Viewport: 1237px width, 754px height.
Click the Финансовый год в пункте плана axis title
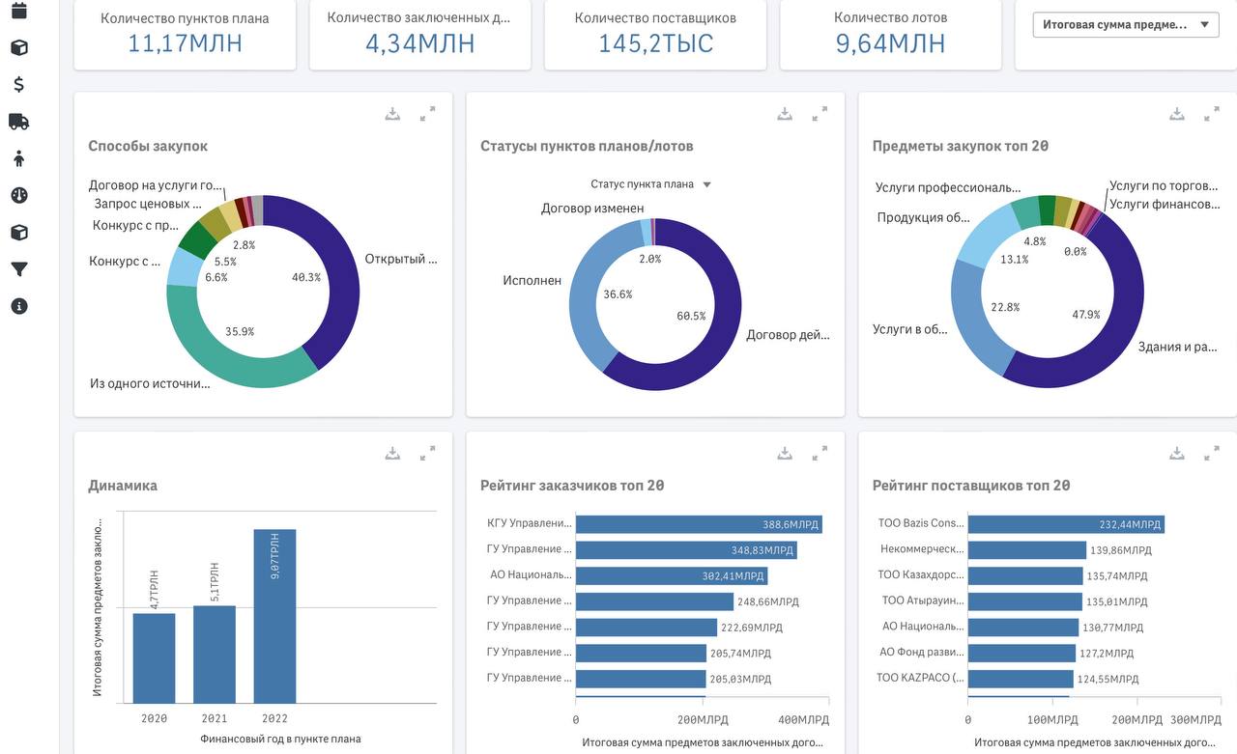[x=281, y=740]
